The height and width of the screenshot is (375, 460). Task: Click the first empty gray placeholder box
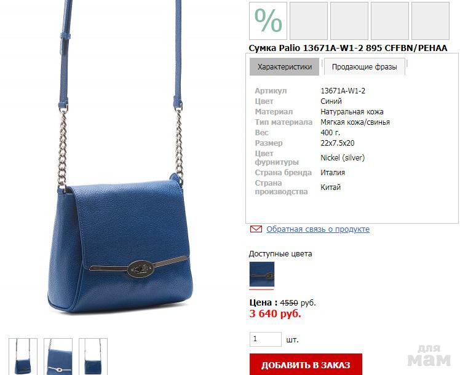[309, 21]
